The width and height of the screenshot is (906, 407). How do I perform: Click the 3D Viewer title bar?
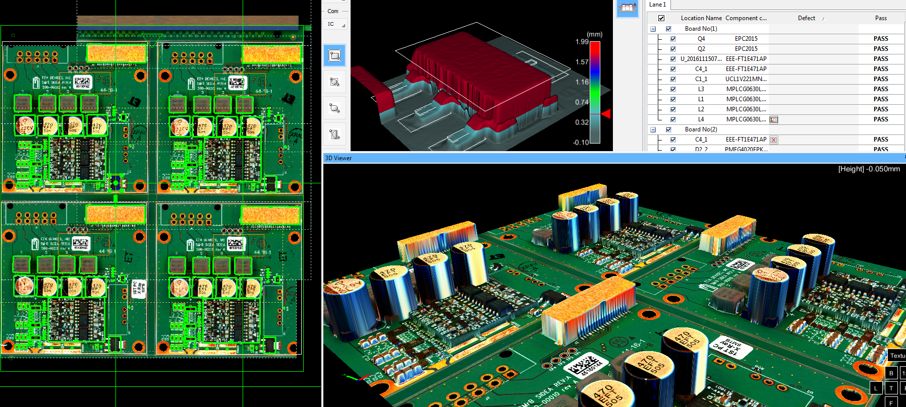614,158
